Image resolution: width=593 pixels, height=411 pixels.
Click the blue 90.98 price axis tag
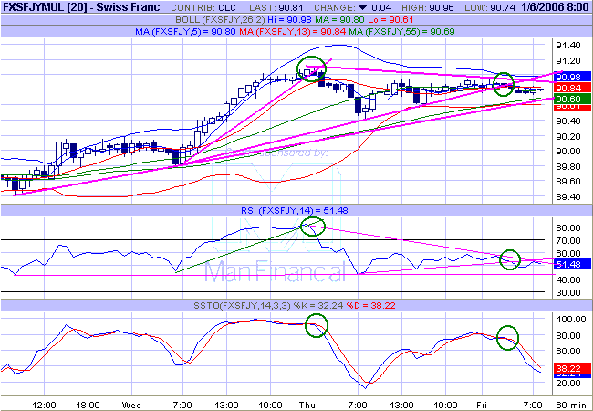[571, 78]
